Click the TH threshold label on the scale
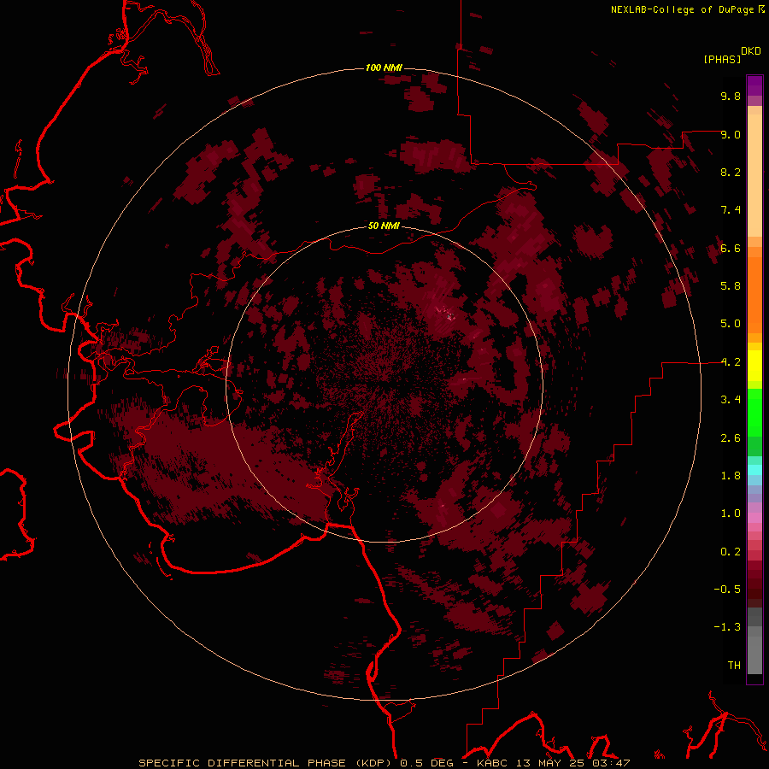Screen dimensions: 769x769 pos(734,666)
